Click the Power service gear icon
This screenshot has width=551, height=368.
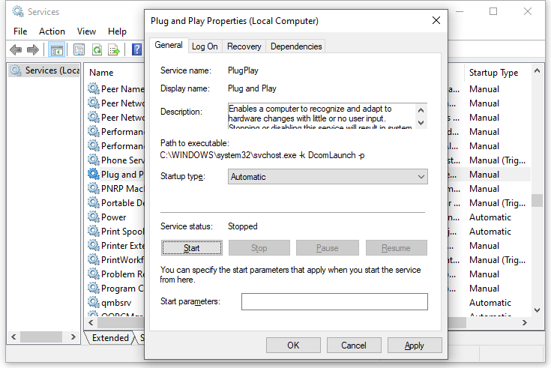tap(93, 217)
